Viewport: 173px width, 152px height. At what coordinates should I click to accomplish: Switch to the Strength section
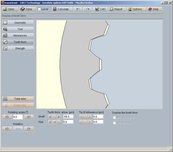[x=18, y=48]
